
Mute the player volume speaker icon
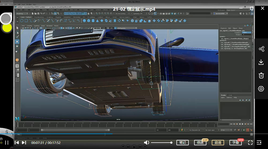click(x=146, y=143)
